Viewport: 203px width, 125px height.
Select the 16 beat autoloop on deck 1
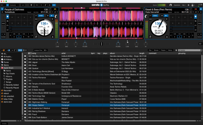point(28,37)
